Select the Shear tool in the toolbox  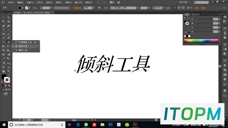[9, 42]
